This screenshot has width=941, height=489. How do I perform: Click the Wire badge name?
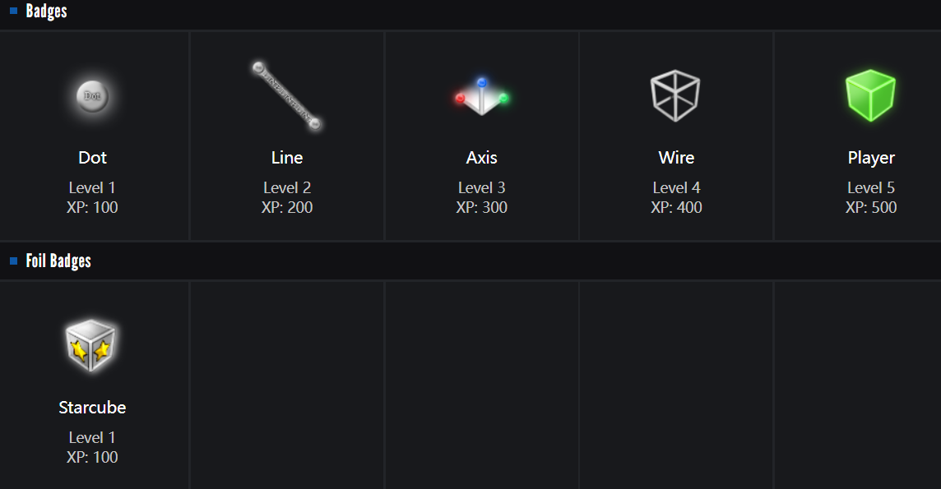click(676, 158)
